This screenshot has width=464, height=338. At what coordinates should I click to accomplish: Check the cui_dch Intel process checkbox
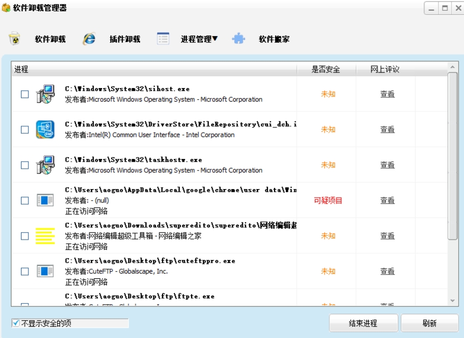(25, 130)
